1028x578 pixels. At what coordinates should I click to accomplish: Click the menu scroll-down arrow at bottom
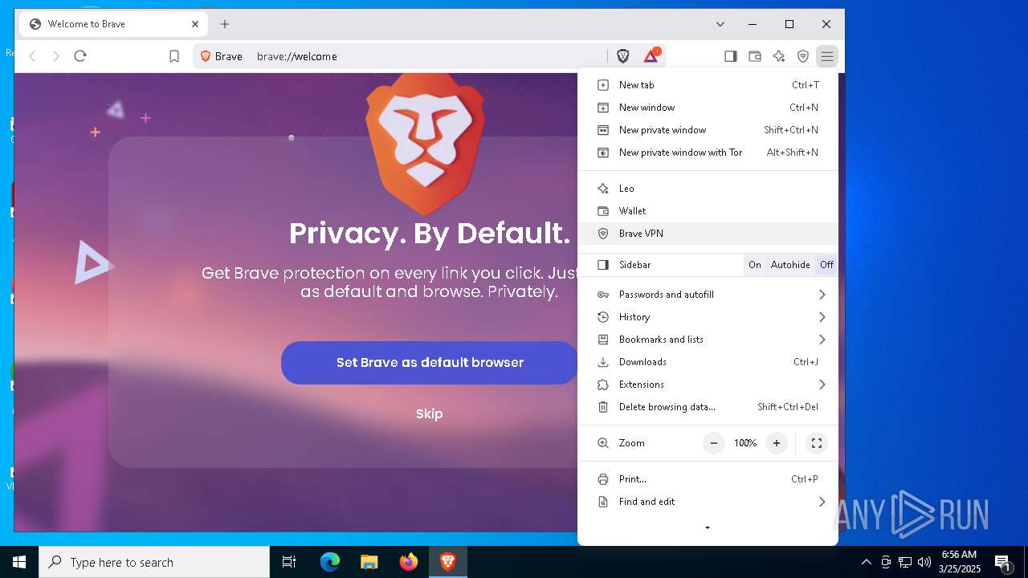coord(708,528)
